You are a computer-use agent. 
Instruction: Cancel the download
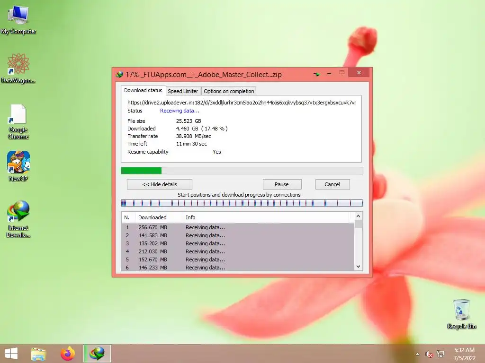pos(332,184)
